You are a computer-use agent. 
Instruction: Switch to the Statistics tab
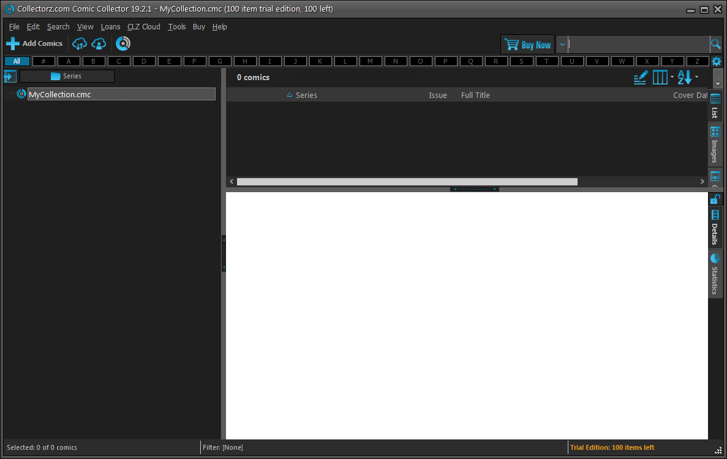click(x=715, y=274)
